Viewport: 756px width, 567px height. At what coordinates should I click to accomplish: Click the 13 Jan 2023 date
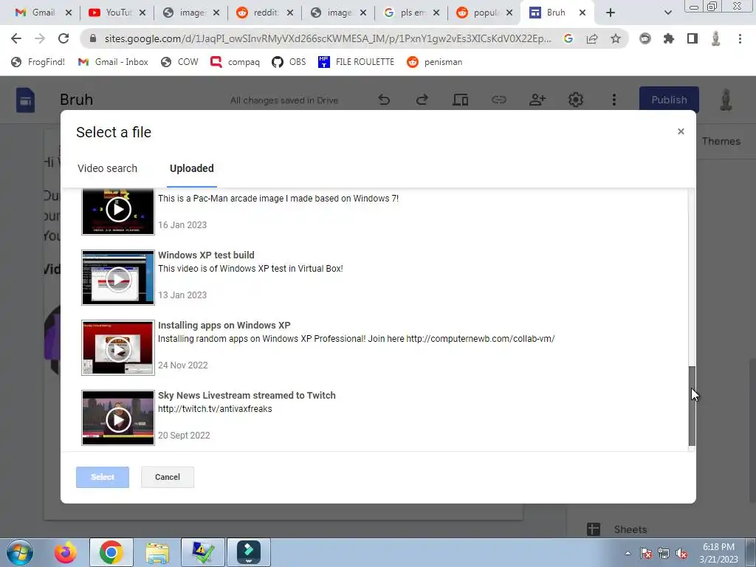[x=182, y=295]
